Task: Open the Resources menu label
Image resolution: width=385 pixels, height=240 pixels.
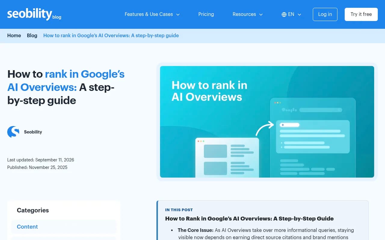Action: pos(244,14)
